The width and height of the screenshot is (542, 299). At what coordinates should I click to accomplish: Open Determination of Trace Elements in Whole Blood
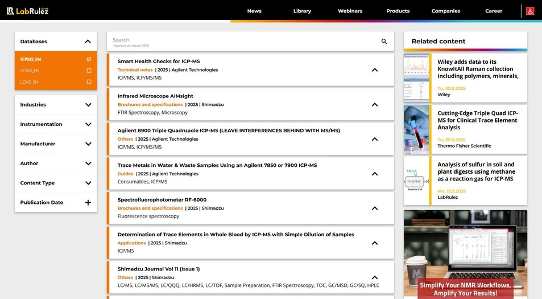pos(236,234)
